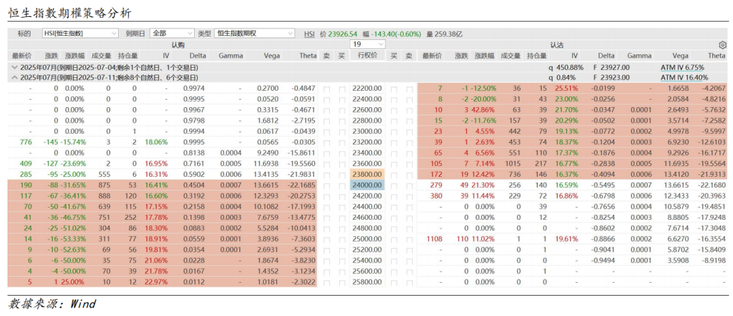This screenshot has width=733, height=316.
Task: Select strike price 22200.00
Action: pos(367,88)
